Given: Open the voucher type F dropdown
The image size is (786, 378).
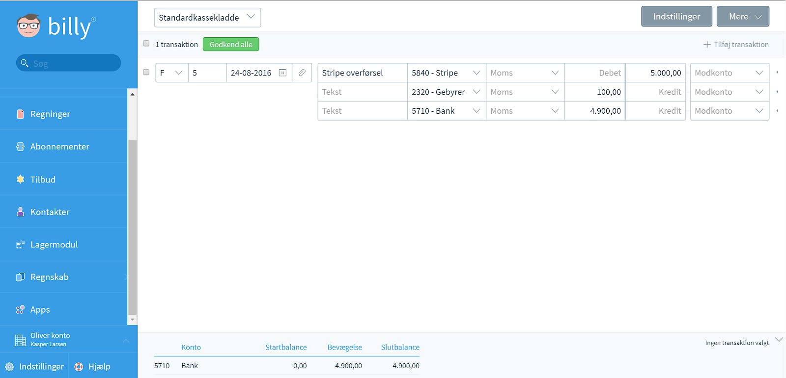Looking at the screenshot, I should 172,73.
